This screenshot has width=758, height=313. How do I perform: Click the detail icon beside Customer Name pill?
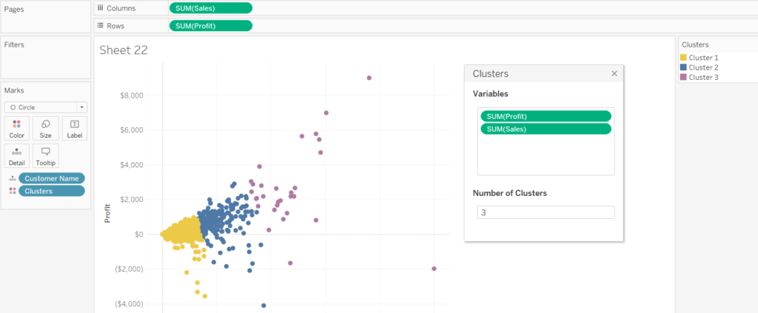point(12,178)
